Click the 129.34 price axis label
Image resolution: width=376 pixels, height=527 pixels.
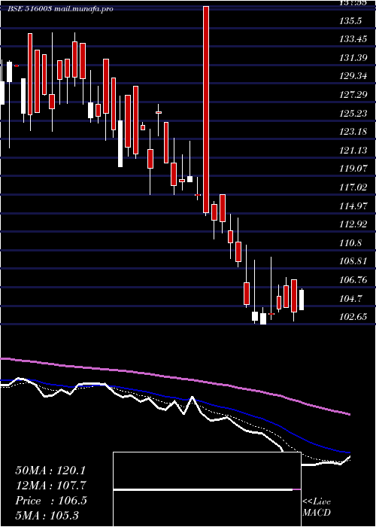coord(353,76)
